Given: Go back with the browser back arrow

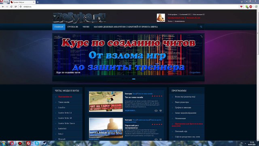Looking at the screenshot, I should [x=3, y=6].
